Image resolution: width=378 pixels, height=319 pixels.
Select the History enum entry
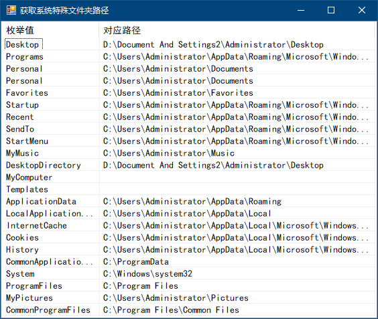pos(22,249)
